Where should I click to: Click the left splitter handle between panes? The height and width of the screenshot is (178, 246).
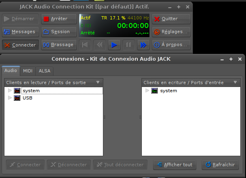tap(105, 117)
